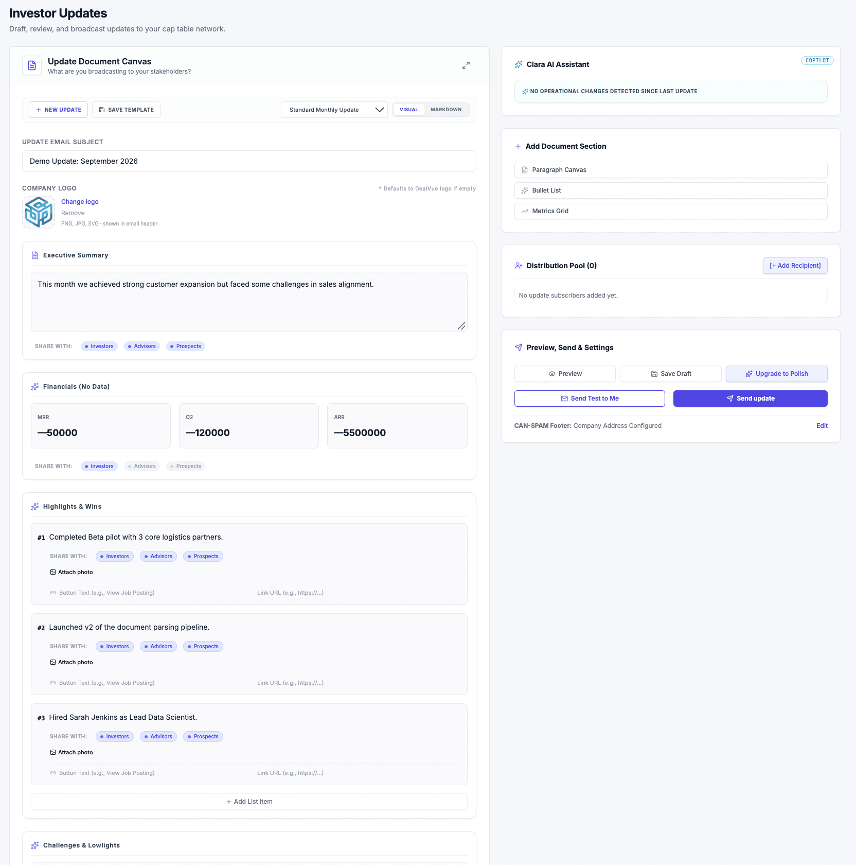
Task: Toggle Prospects sharing for Executive Summary
Action: (x=186, y=347)
